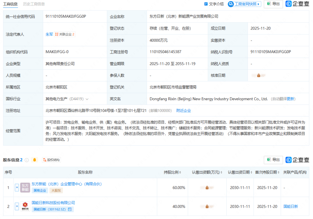Switch to 历史工商信息 tab

pos(34,4)
